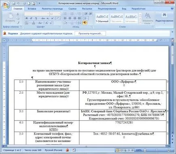
Task: Open the line spacing dropdown
Action: (86, 18)
